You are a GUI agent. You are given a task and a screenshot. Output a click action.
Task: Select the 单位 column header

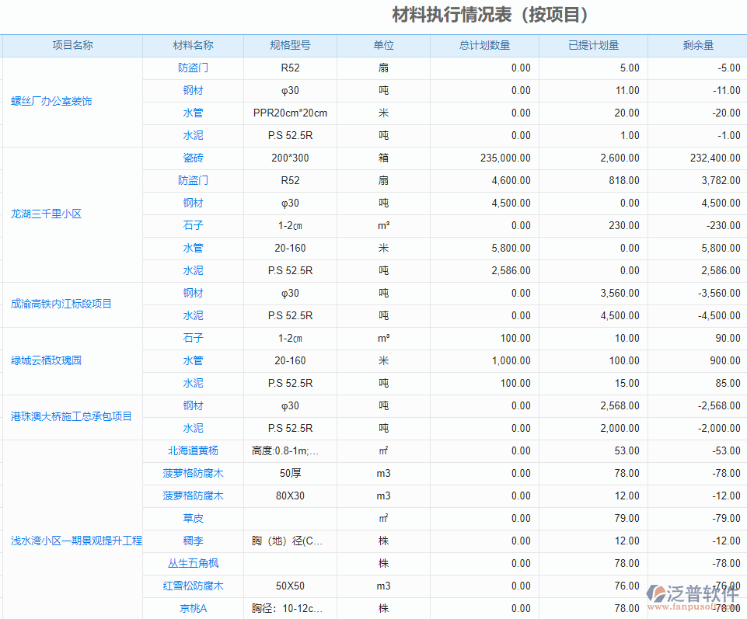click(384, 46)
